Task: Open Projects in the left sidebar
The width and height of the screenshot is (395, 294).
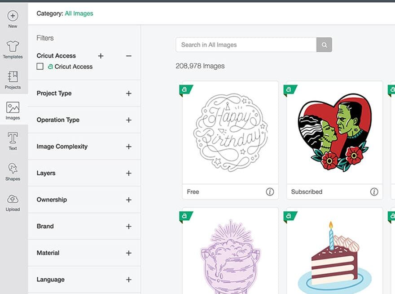Action: pyautogui.click(x=13, y=77)
